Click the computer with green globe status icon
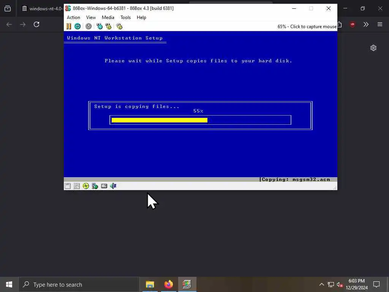 click(x=95, y=186)
